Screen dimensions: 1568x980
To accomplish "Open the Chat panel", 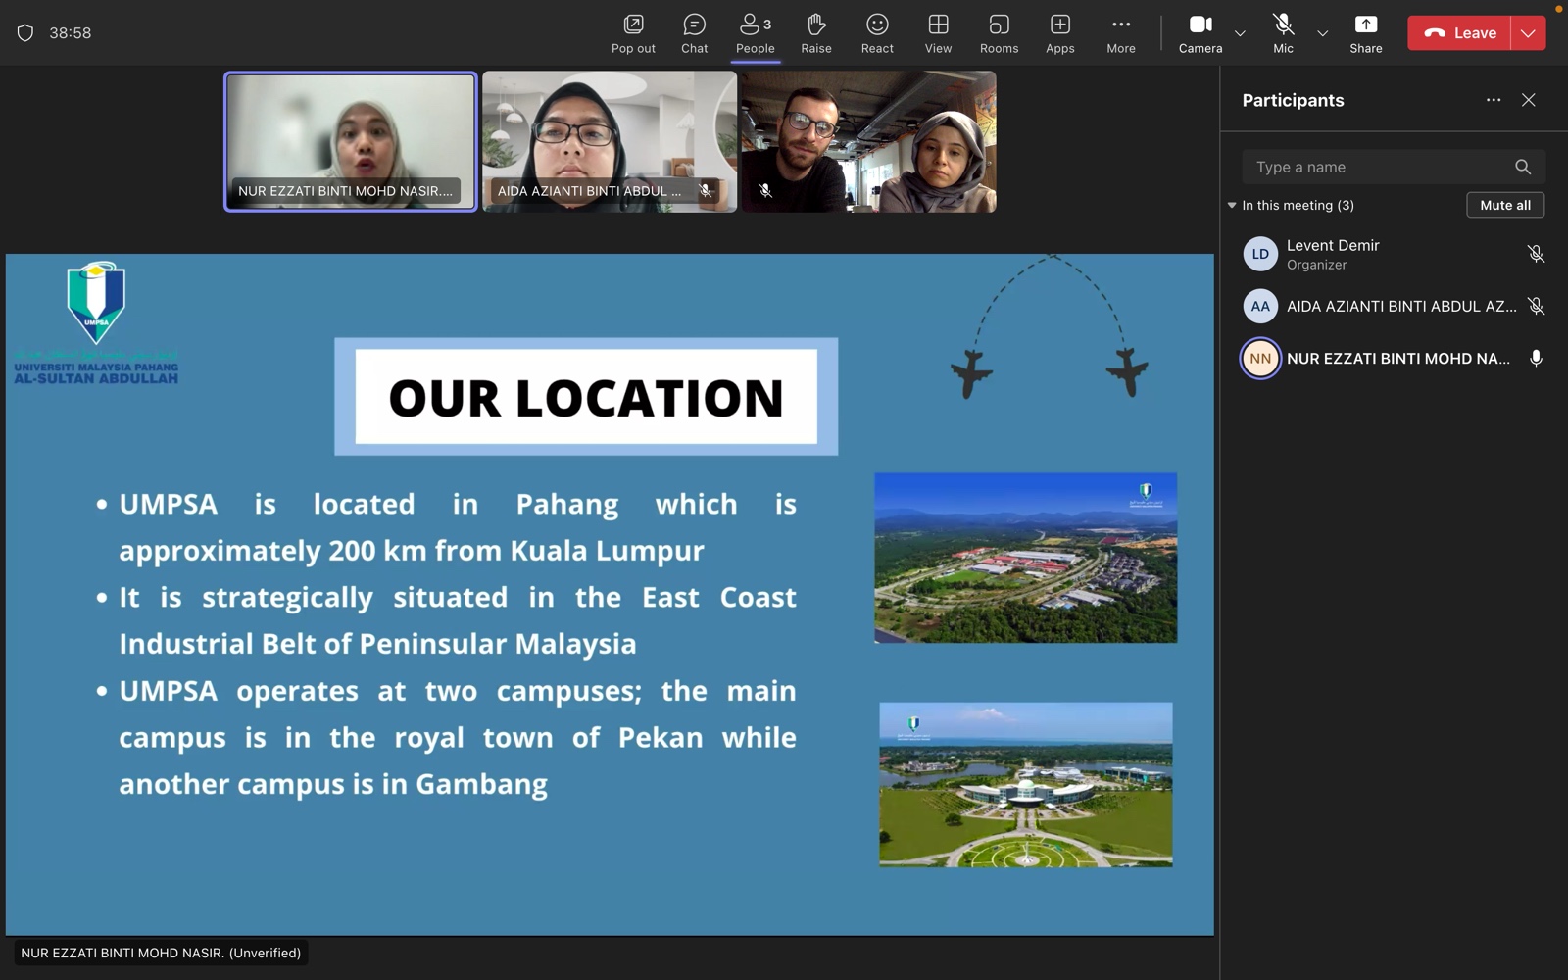I will click(x=694, y=33).
